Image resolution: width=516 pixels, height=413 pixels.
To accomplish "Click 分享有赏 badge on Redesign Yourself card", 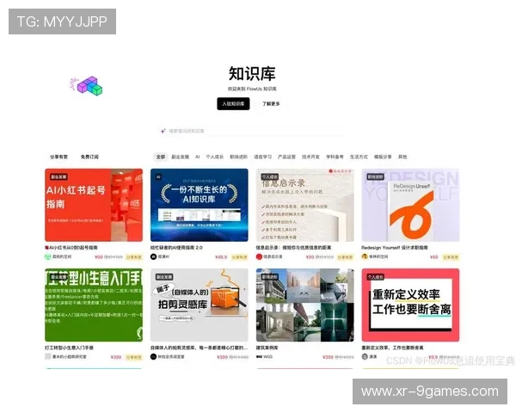I will point(451,257).
